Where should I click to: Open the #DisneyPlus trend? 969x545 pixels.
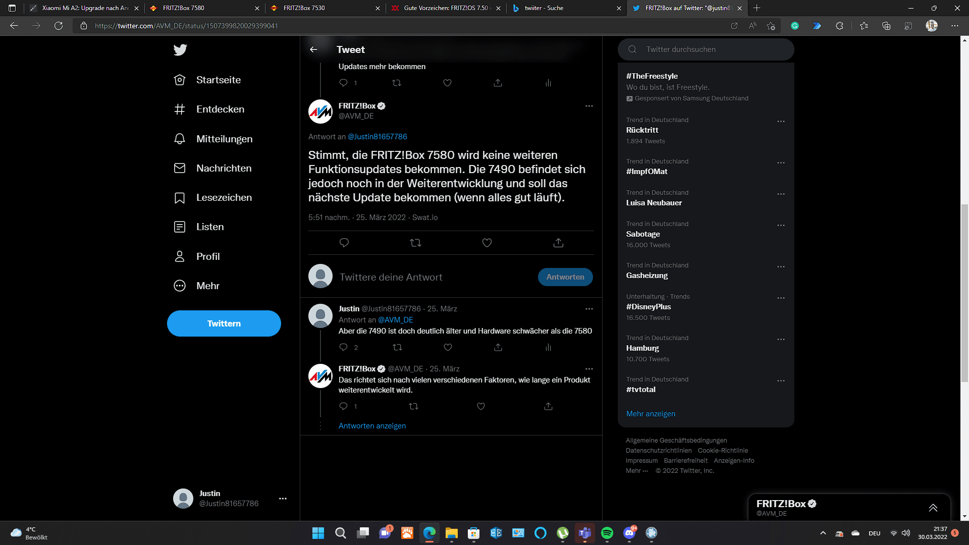click(649, 307)
